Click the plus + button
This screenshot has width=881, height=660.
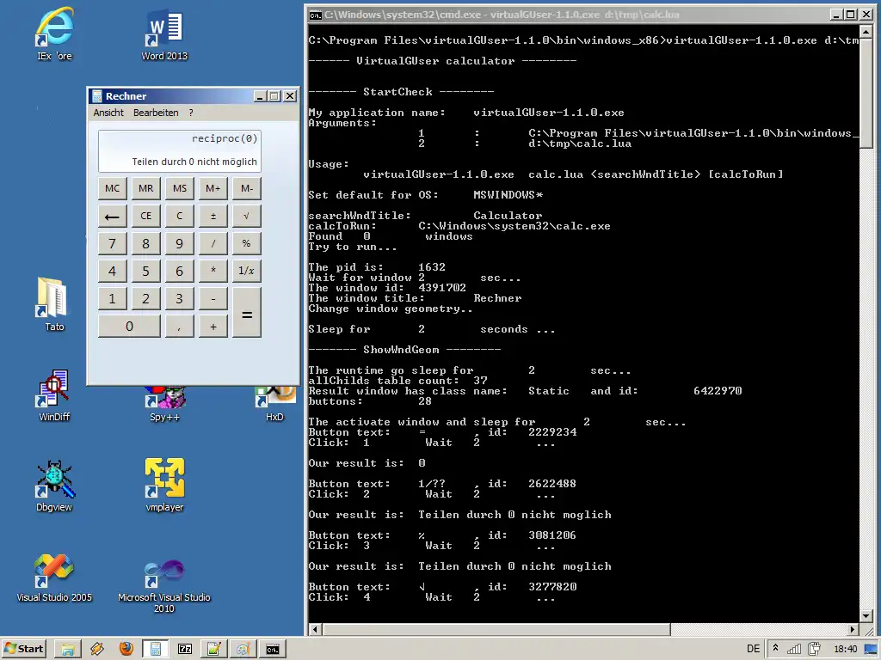click(x=213, y=326)
